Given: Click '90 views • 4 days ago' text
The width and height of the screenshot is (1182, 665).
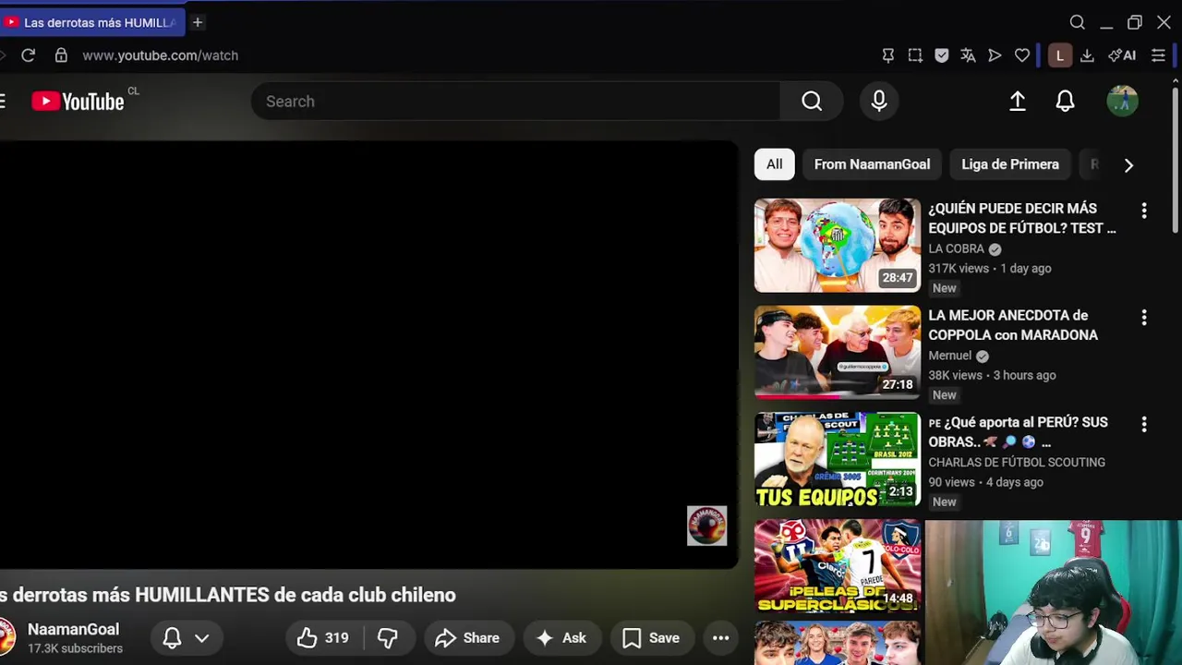Looking at the screenshot, I should click(985, 482).
